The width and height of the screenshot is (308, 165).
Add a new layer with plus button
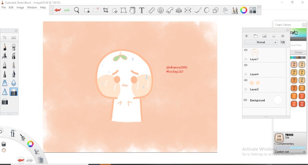[247, 36]
